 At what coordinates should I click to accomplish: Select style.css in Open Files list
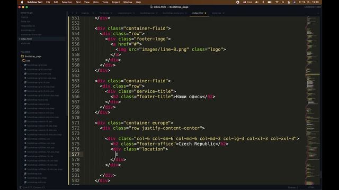25,43
